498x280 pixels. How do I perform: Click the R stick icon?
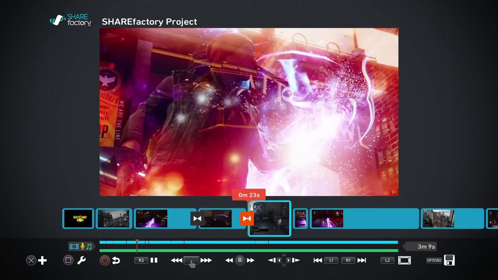(x=240, y=261)
